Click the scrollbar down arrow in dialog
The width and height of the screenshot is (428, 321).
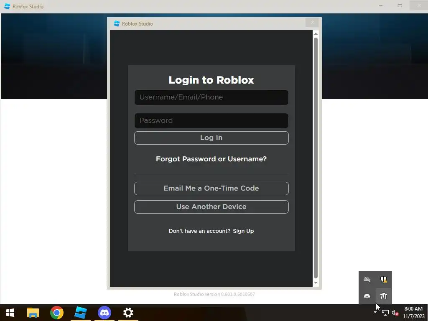[x=316, y=283]
